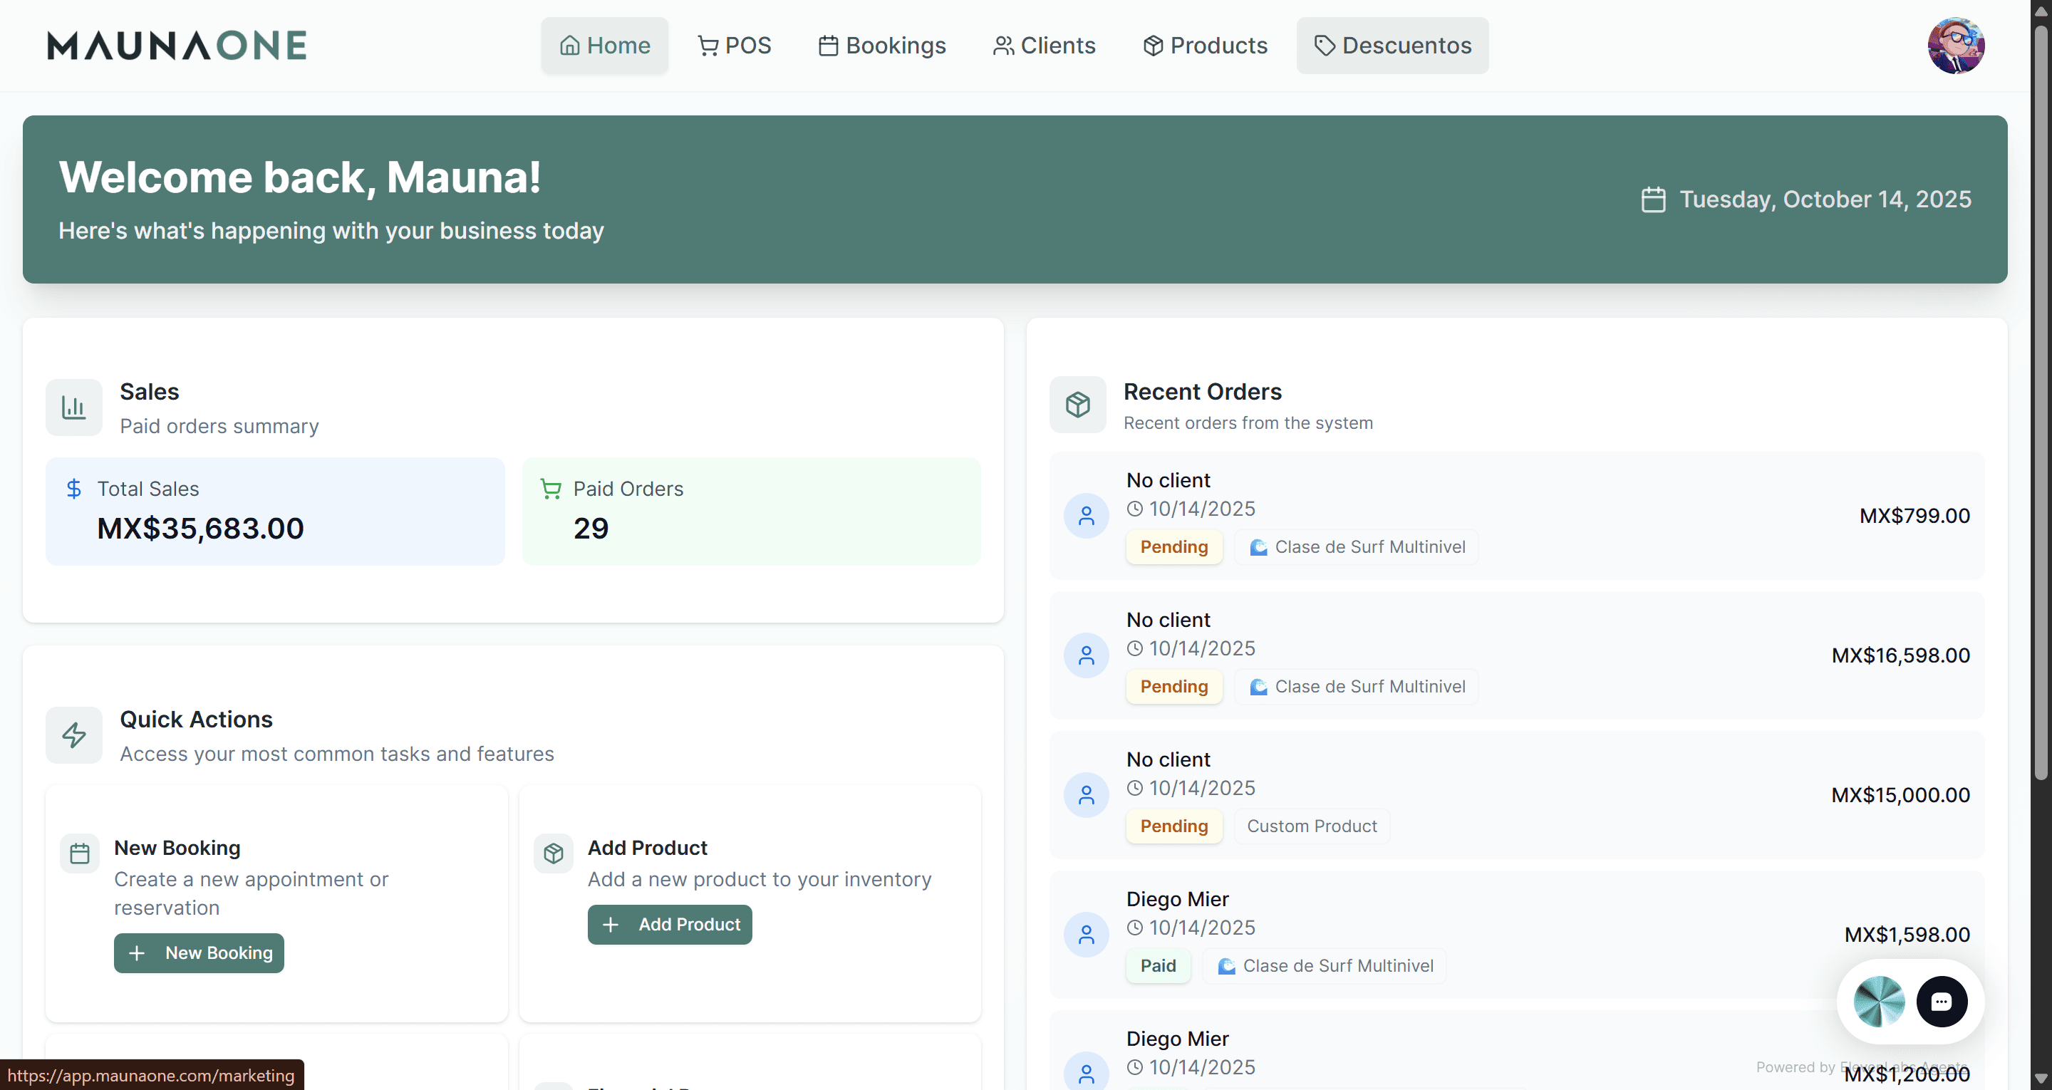Open the user profile avatar
This screenshot has height=1090, width=2052.
point(1956,46)
